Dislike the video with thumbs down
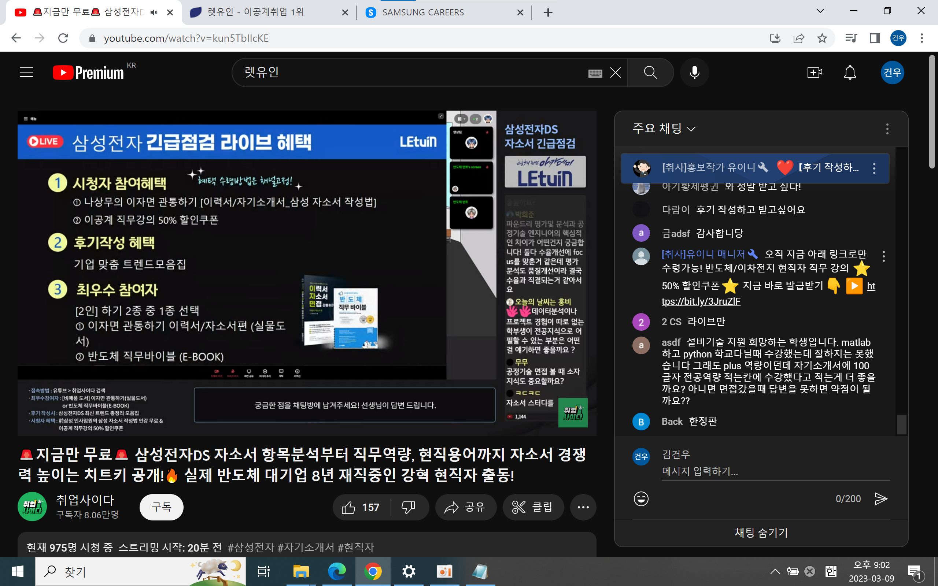This screenshot has width=938, height=586. point(408,507)
